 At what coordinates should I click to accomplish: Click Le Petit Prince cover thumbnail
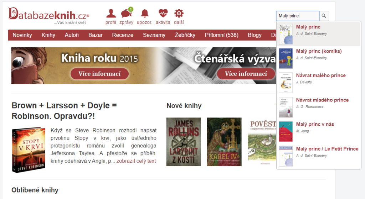286,156
